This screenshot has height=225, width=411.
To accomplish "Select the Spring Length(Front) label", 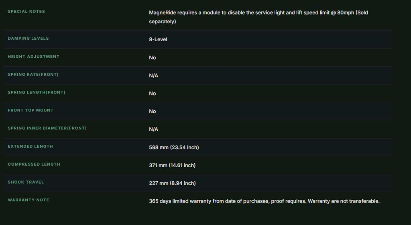I will tap(37, 92).
